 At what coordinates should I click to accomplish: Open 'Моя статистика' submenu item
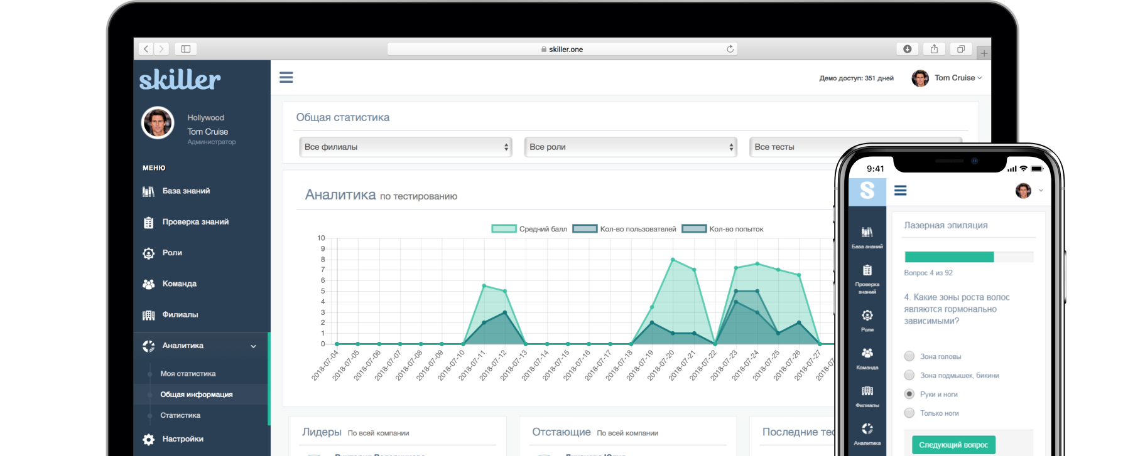tap(188, 374)
